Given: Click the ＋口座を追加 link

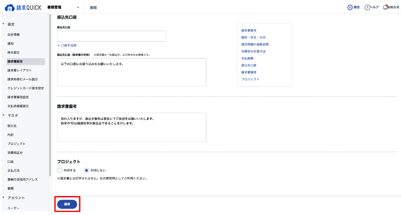Looking at the screenshot, I should coord(67,45).
